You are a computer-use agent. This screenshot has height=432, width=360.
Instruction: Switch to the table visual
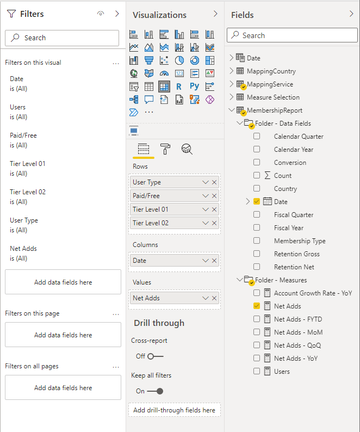click(149, 87)
